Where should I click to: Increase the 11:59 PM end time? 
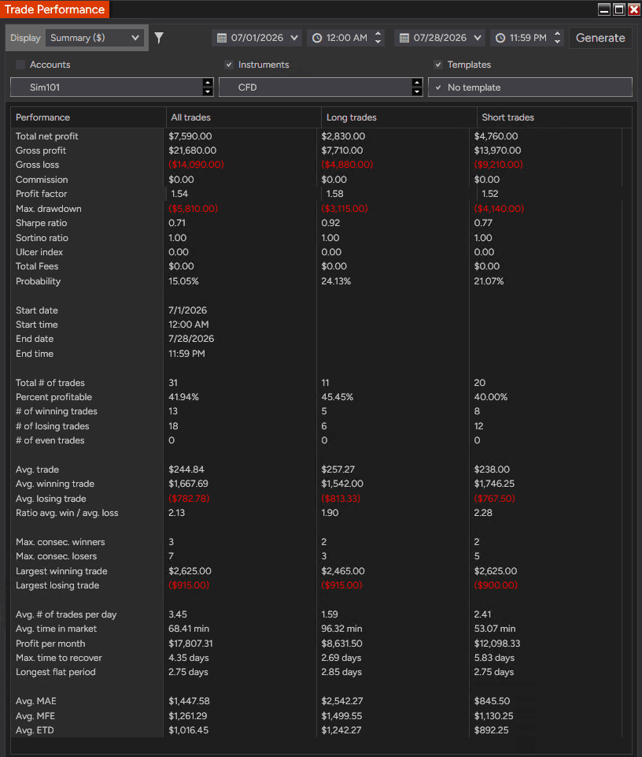(x=557, y=34)
